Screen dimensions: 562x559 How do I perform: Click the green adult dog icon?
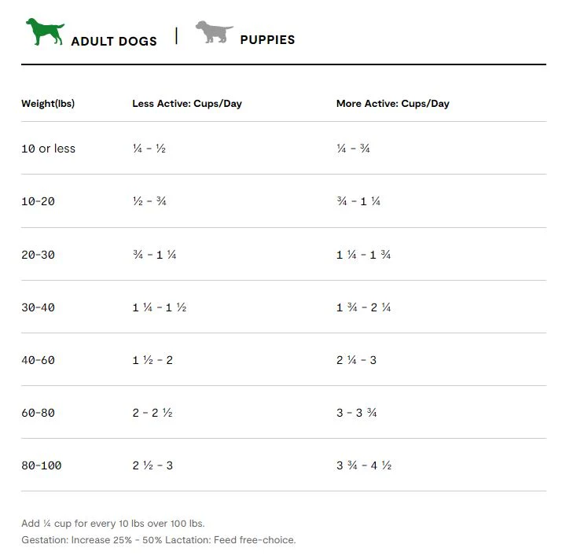[x=45, y=31]
